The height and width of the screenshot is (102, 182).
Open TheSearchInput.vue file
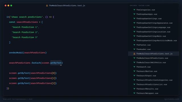coord(146,76)
